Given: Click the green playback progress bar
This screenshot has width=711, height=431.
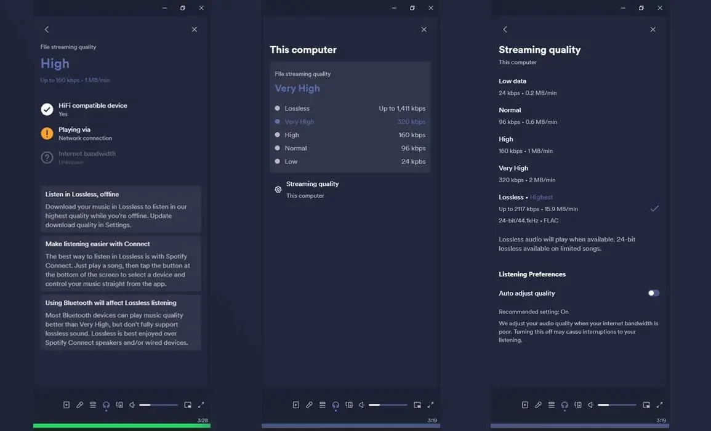Looking at the screenshot, I should [x=121, y=425].
